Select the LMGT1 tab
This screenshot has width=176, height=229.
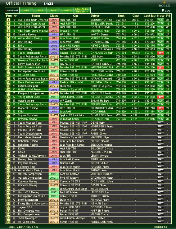pos(53,10)
